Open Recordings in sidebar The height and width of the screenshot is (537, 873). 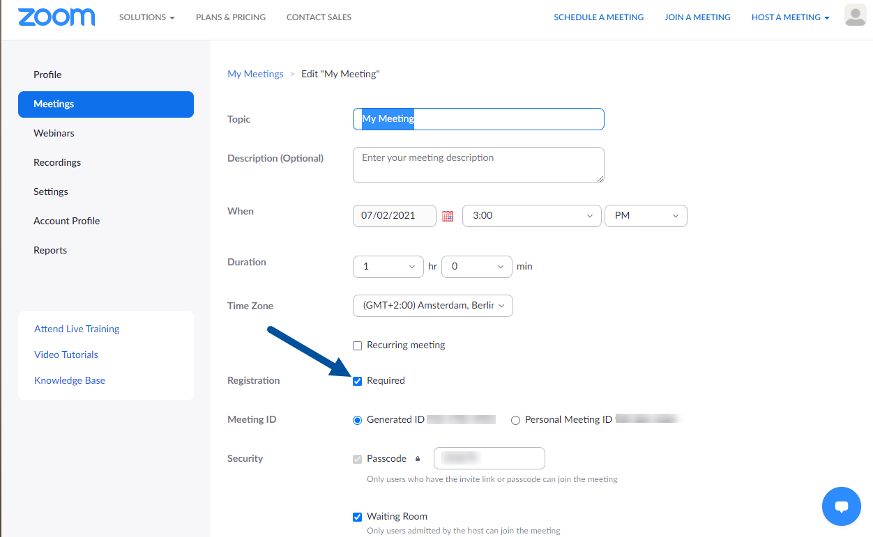tap(57, 163)
